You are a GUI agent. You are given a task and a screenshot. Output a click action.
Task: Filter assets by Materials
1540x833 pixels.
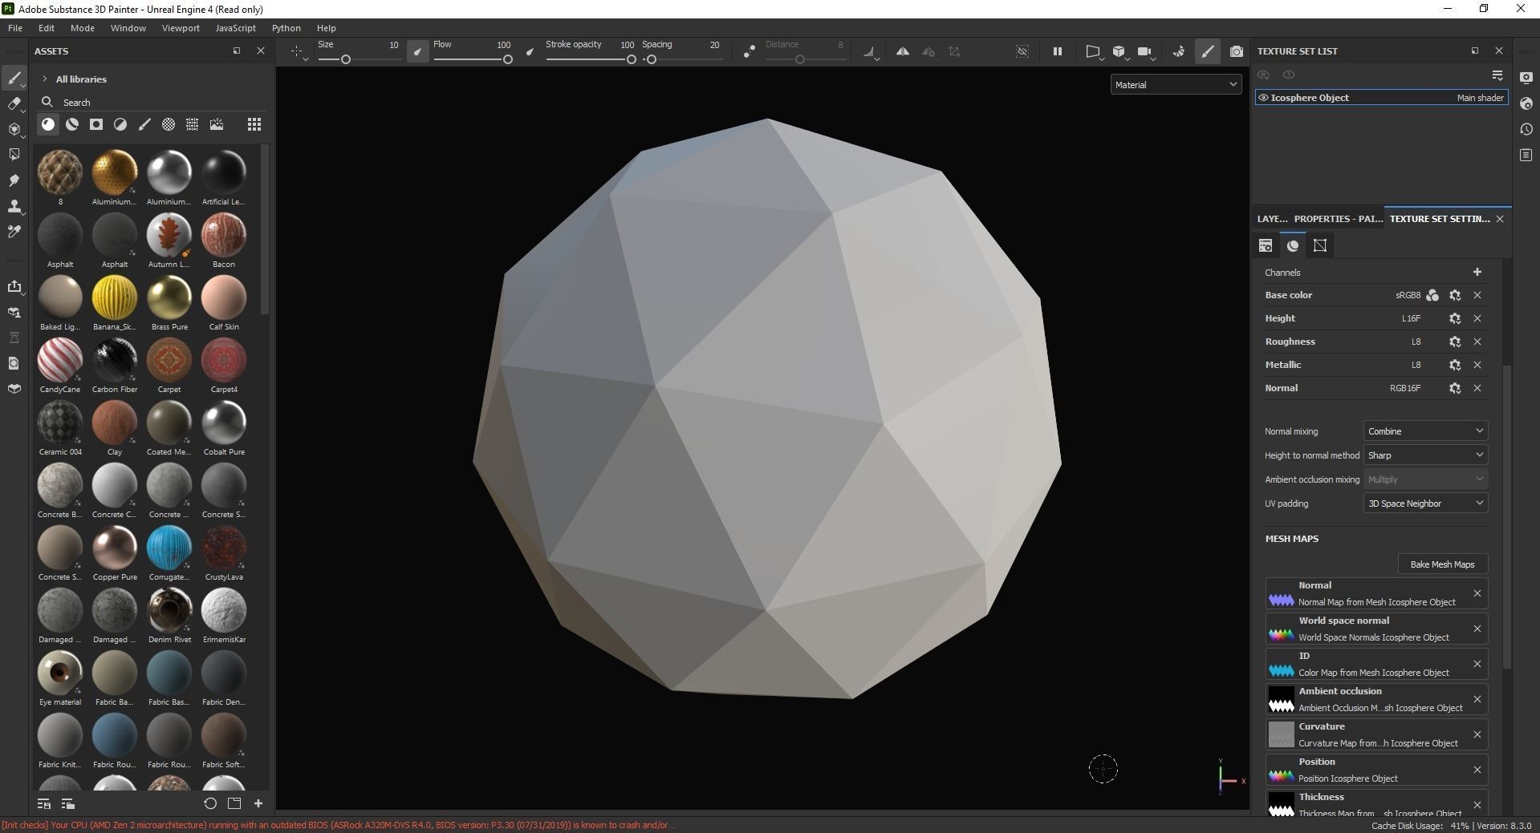pos(48,124)
